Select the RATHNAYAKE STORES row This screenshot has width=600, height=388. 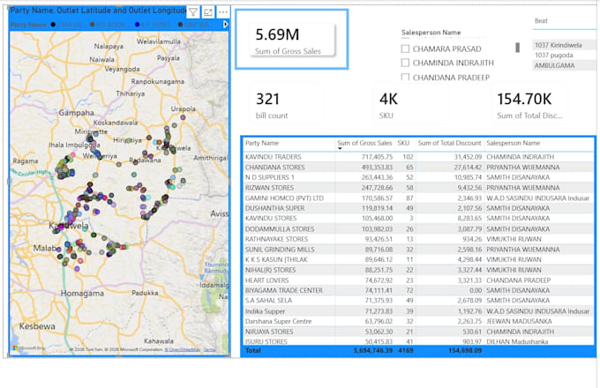pyautogui.click(x=418, y=239)
